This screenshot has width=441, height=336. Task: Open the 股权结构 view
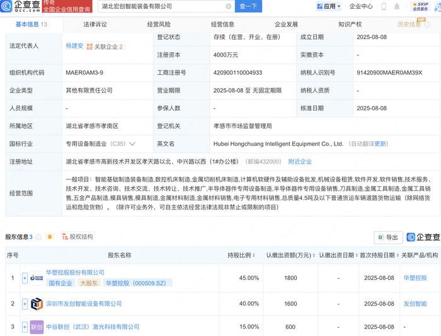tap(78, 236)
